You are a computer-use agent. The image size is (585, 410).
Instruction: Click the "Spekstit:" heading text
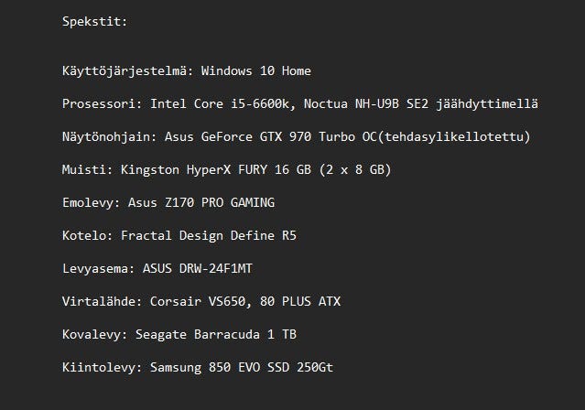tap(95, 20)
